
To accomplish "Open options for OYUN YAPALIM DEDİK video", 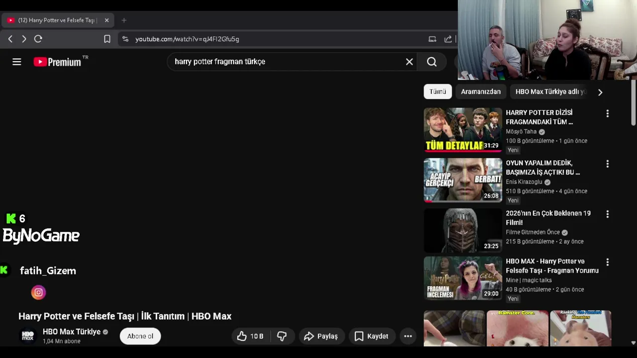I will tap(607, 164).
